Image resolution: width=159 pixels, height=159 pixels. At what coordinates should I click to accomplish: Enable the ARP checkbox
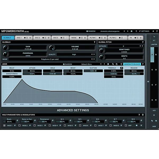126,125
